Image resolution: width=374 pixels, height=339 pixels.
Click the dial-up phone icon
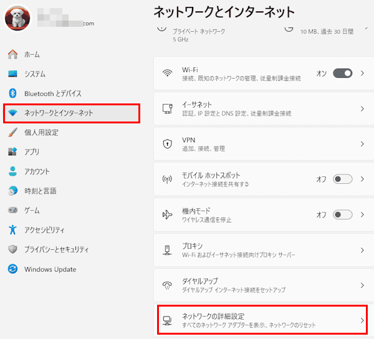(x=167, y=285)
